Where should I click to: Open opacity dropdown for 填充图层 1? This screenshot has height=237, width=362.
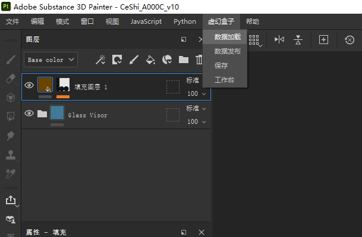pos(204,93)
